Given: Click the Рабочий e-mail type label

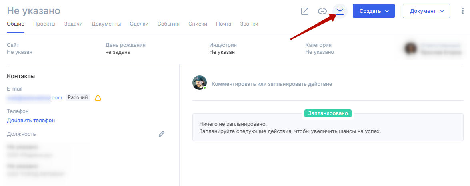Looking at the screenshot, I should pos(78,98).
